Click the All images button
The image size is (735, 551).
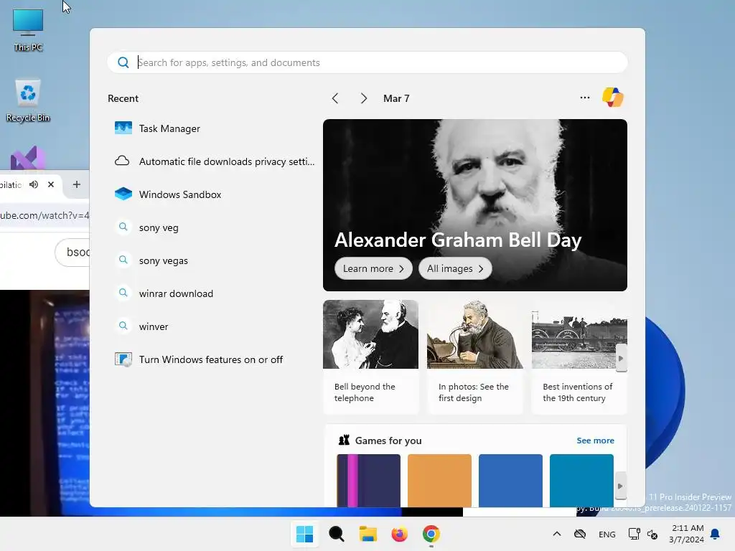tap(454, 268)
